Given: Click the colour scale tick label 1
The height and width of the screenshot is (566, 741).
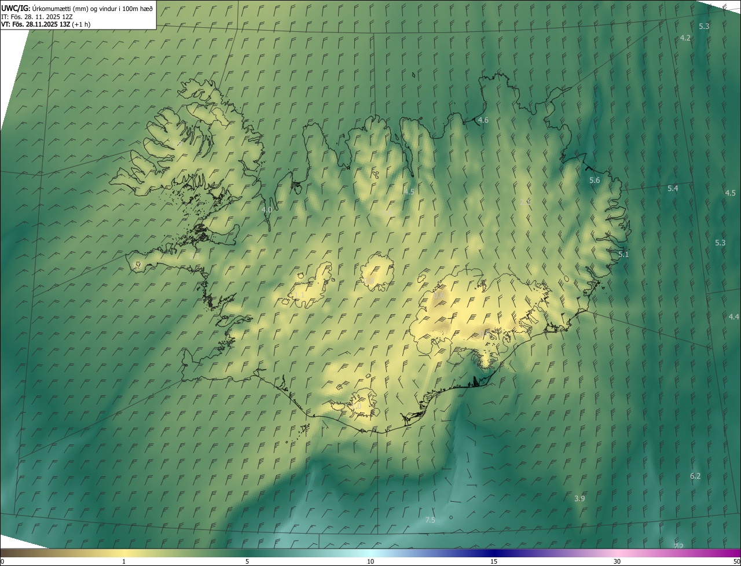Looking at the screenshot, I should pyautogui.click(x=124, y=562).
